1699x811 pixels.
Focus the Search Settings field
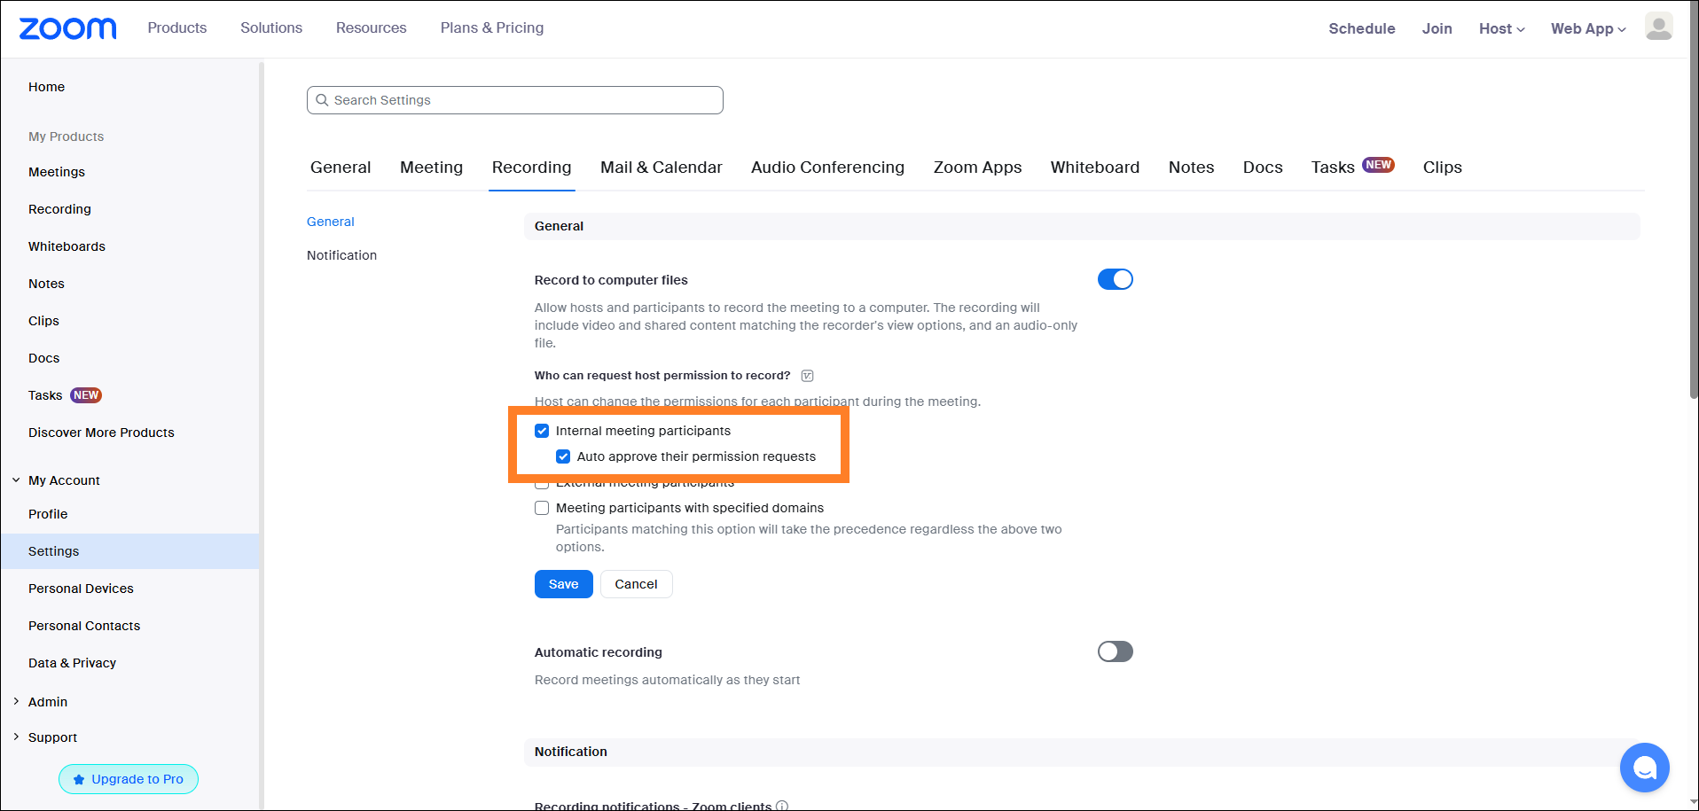tap(514, 100)
